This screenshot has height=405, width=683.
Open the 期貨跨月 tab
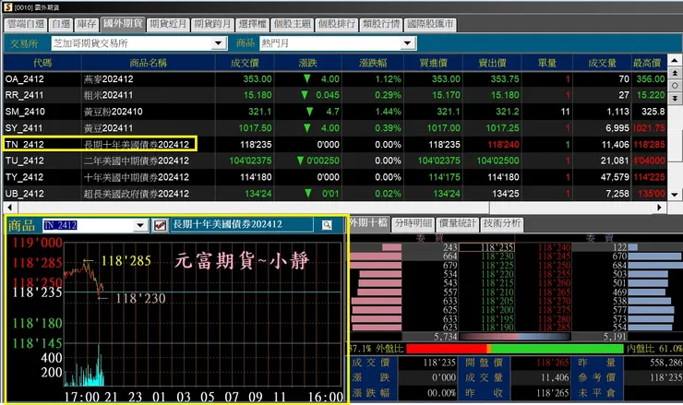coord(212,24)
